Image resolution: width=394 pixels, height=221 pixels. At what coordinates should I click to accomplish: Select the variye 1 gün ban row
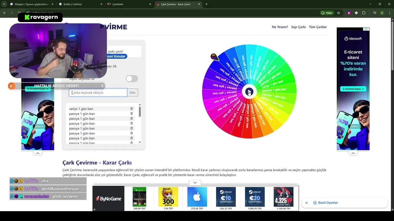[101, 109]
